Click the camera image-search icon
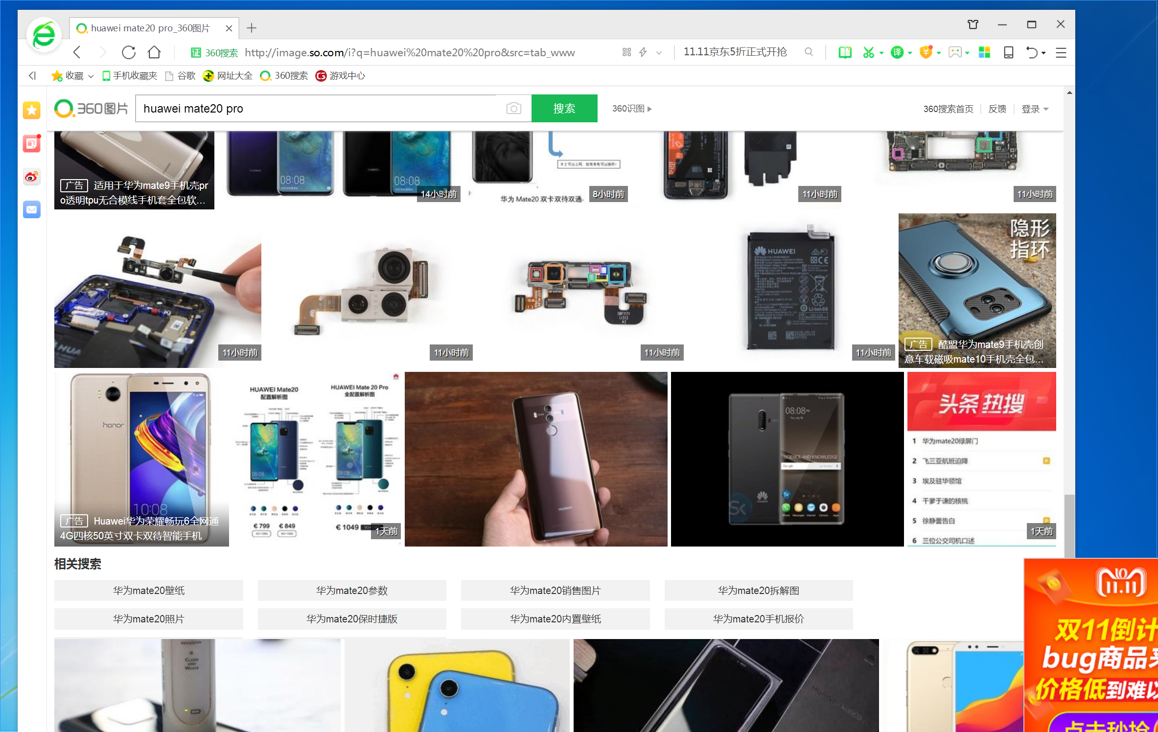1158x732 pixels. point(513,108)
